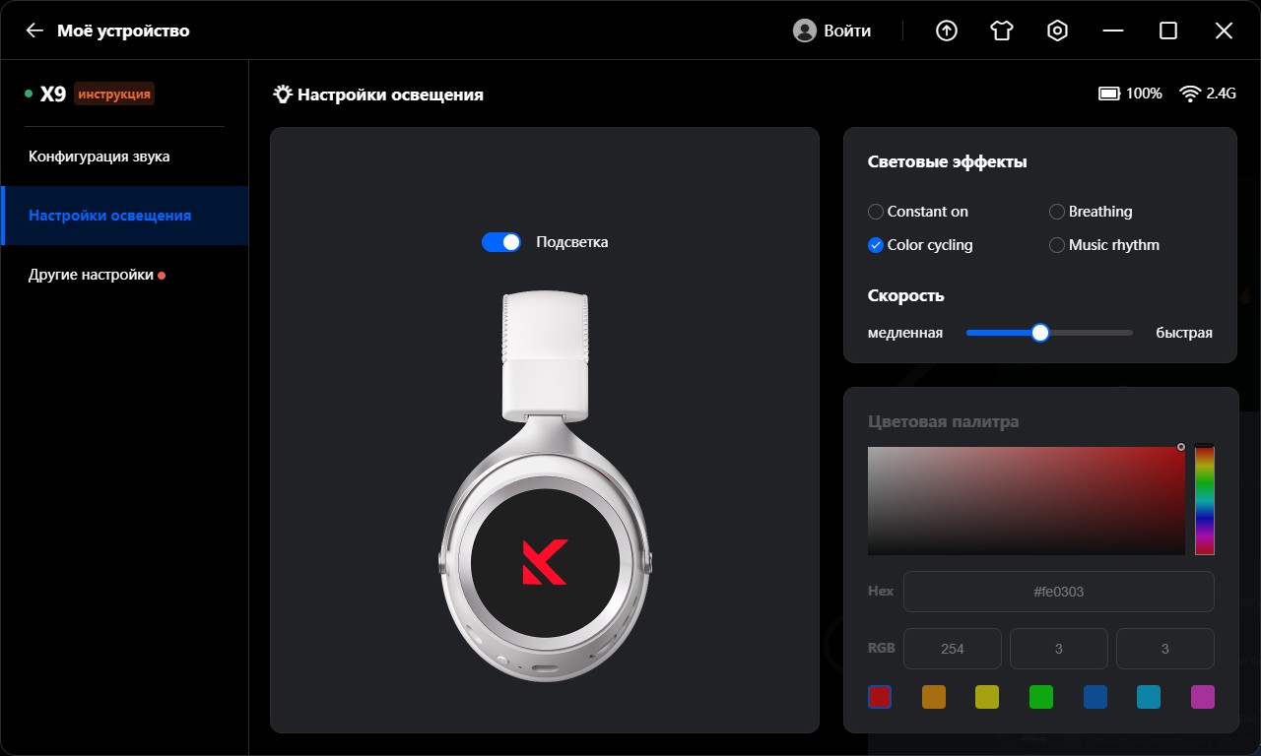Select Music rhythm lighting effect

coord(1104,245)
